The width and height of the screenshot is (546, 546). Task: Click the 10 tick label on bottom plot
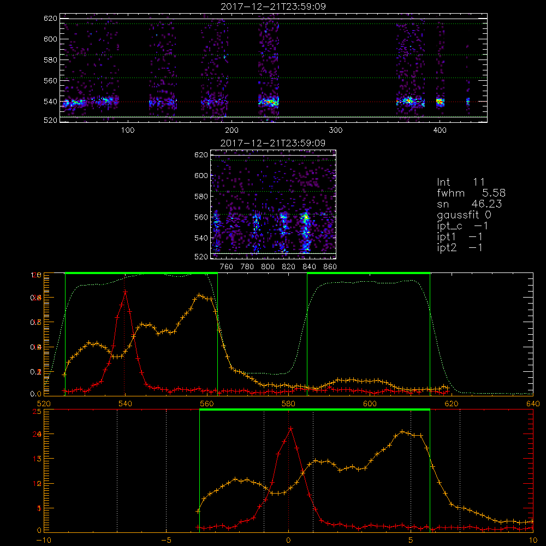tap(533, 540)
